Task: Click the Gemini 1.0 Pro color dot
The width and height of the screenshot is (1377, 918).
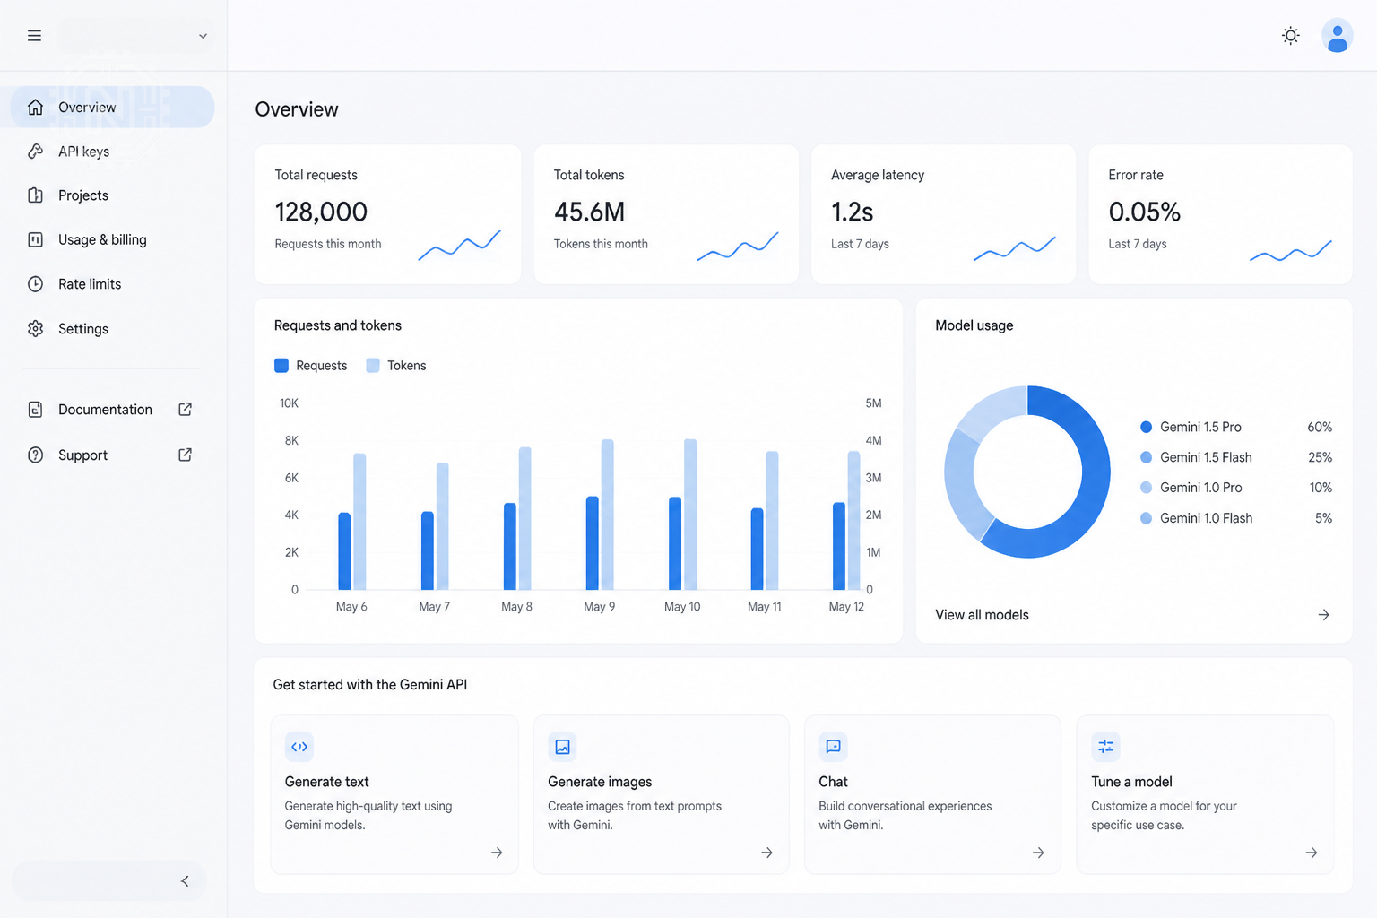Action: 1146,488
